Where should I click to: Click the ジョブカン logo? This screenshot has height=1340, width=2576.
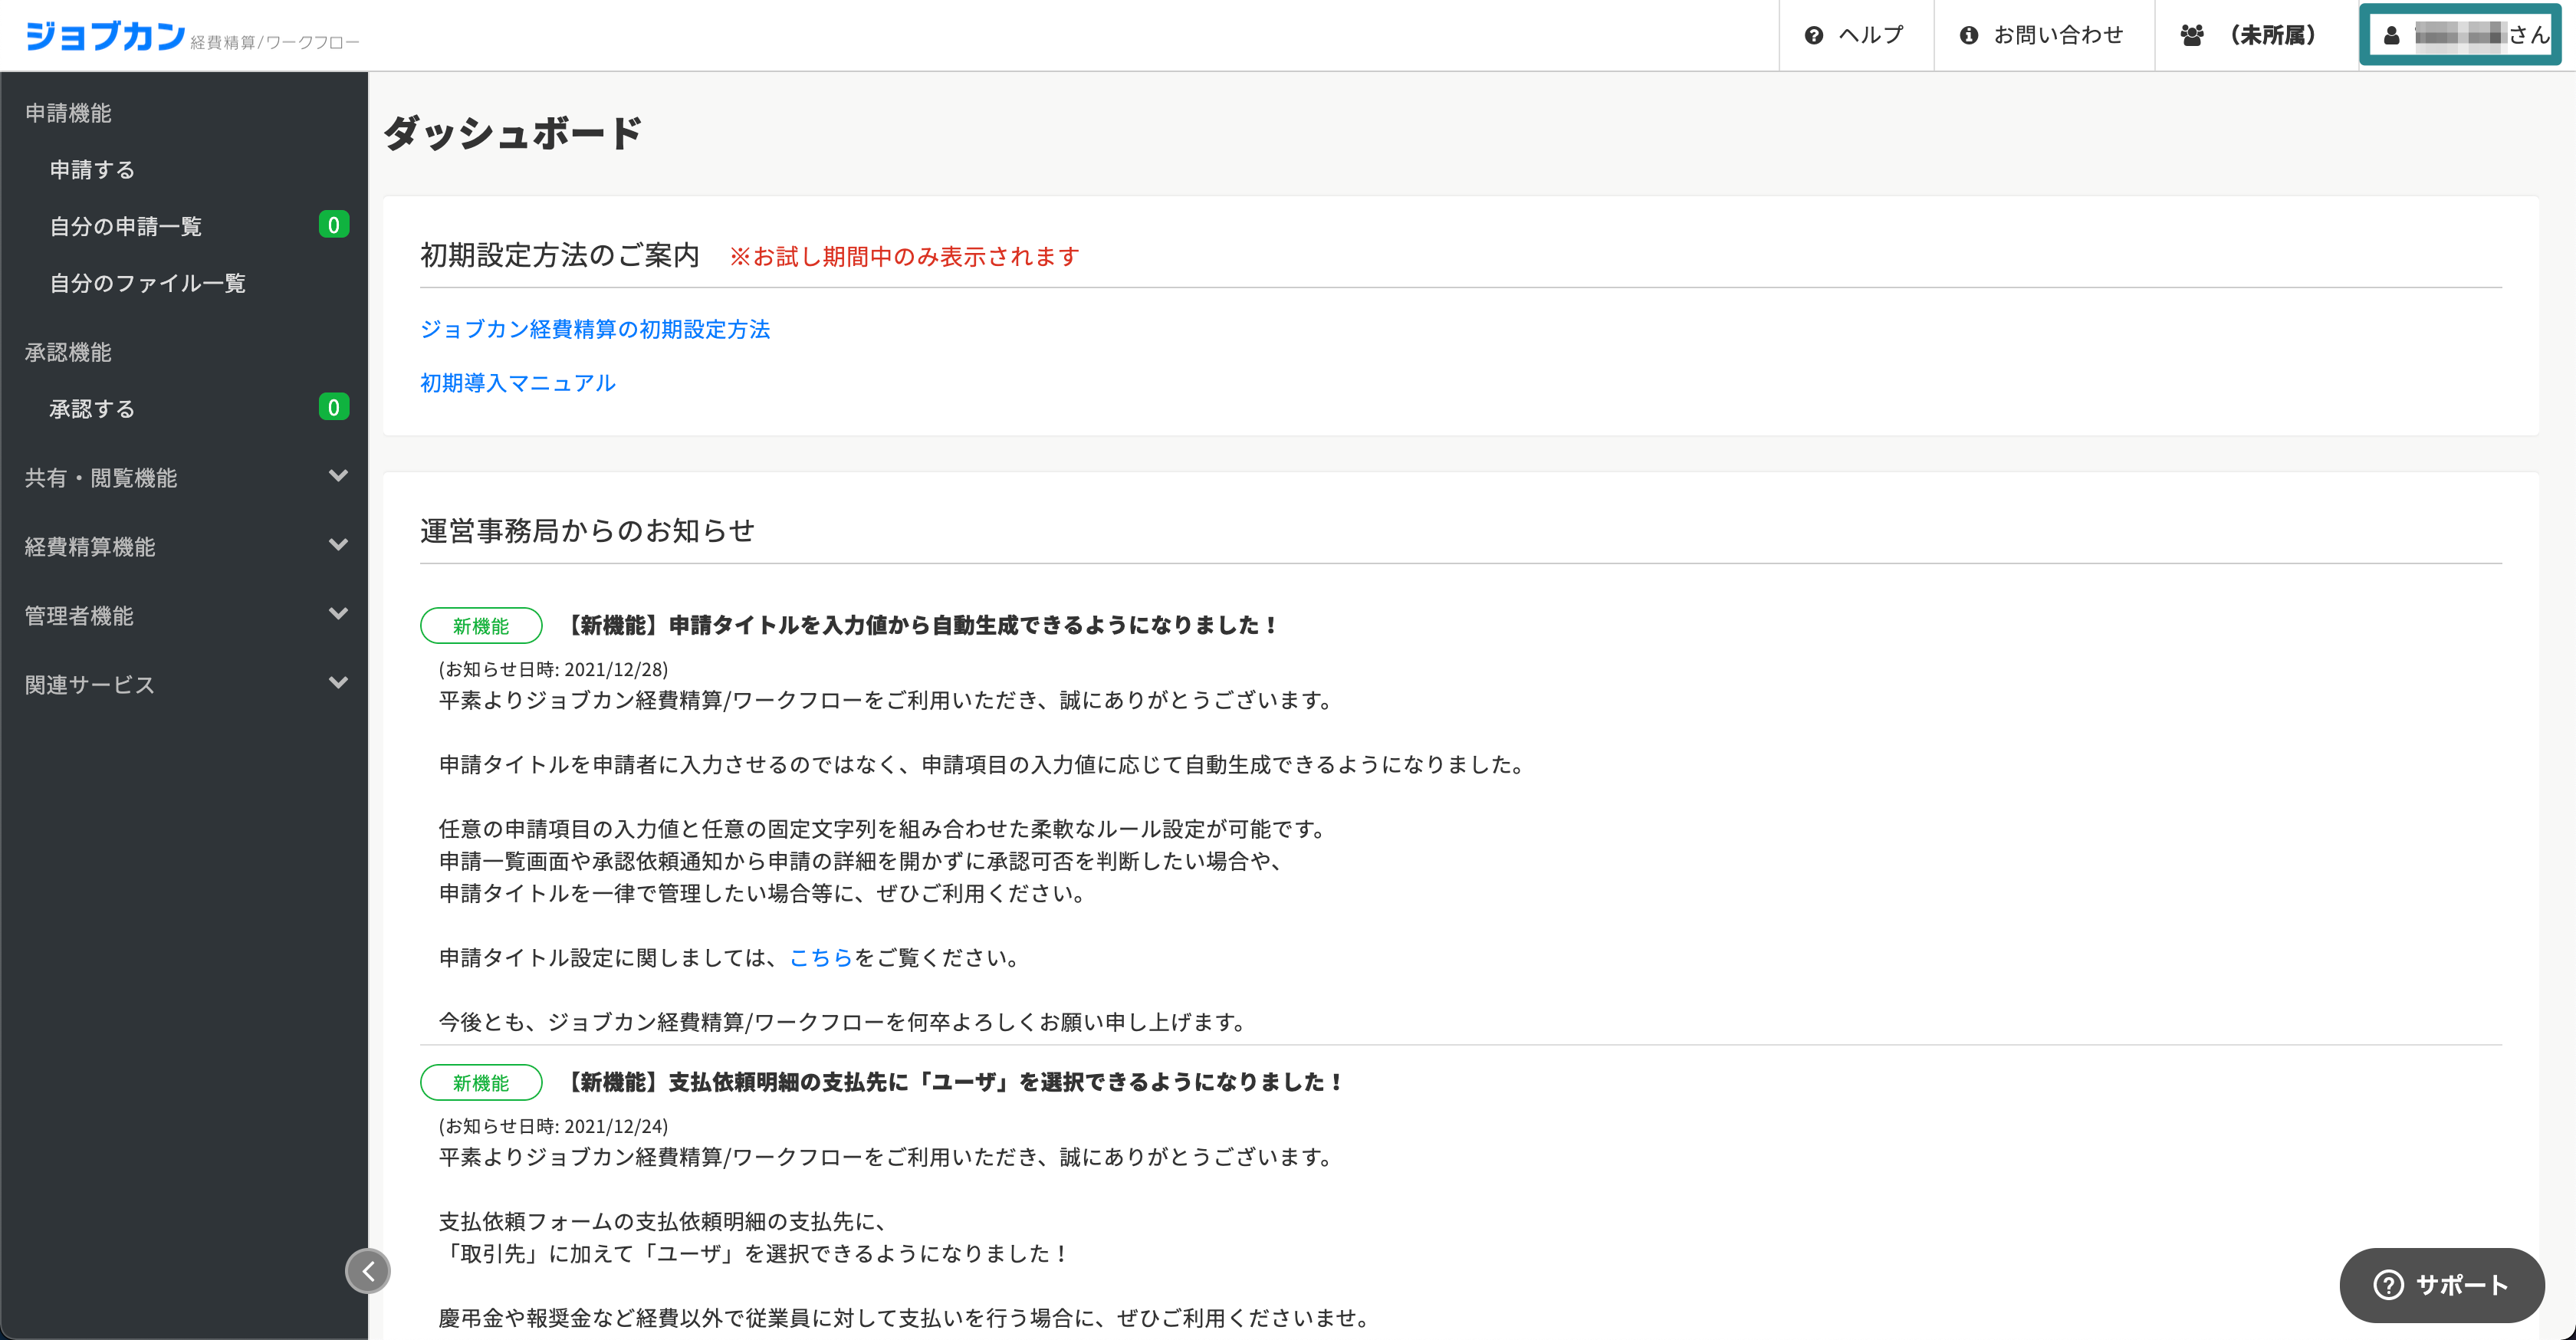click(x=104, y=35)
